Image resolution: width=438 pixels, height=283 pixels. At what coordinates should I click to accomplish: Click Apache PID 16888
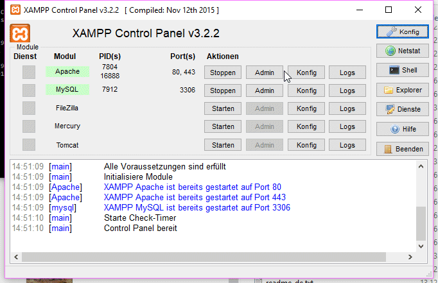coord(110,76)
